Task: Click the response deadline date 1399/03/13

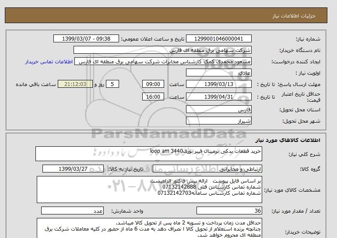Action: [218, 84]
